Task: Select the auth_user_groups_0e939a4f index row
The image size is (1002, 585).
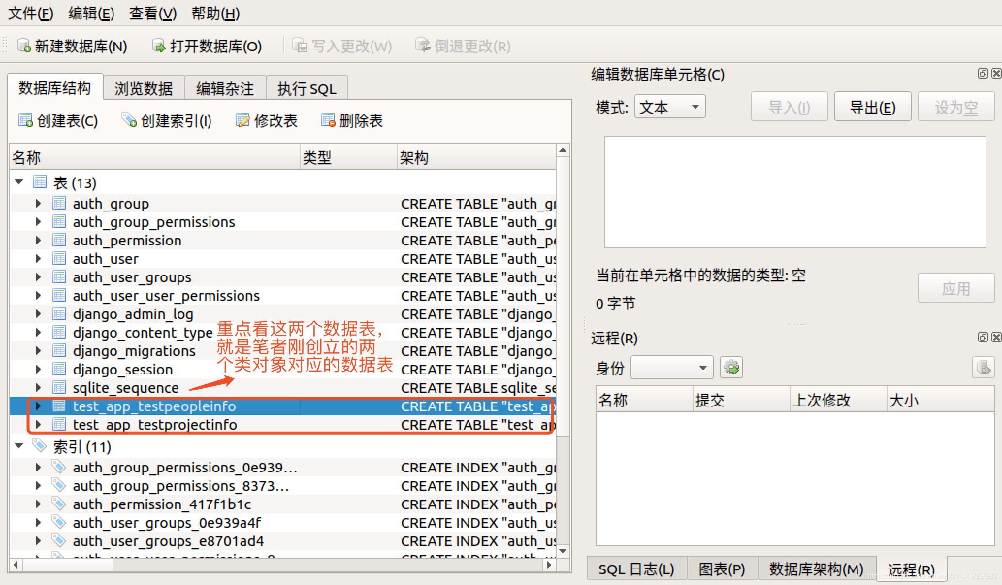Action: (283, 522)
